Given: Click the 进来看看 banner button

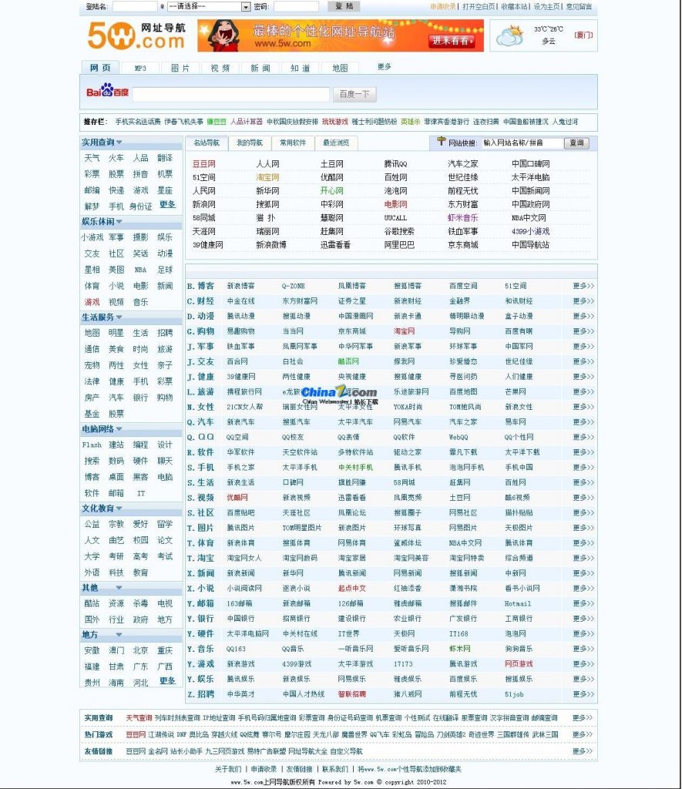Looking at the screenshot, I should point(452,41).
